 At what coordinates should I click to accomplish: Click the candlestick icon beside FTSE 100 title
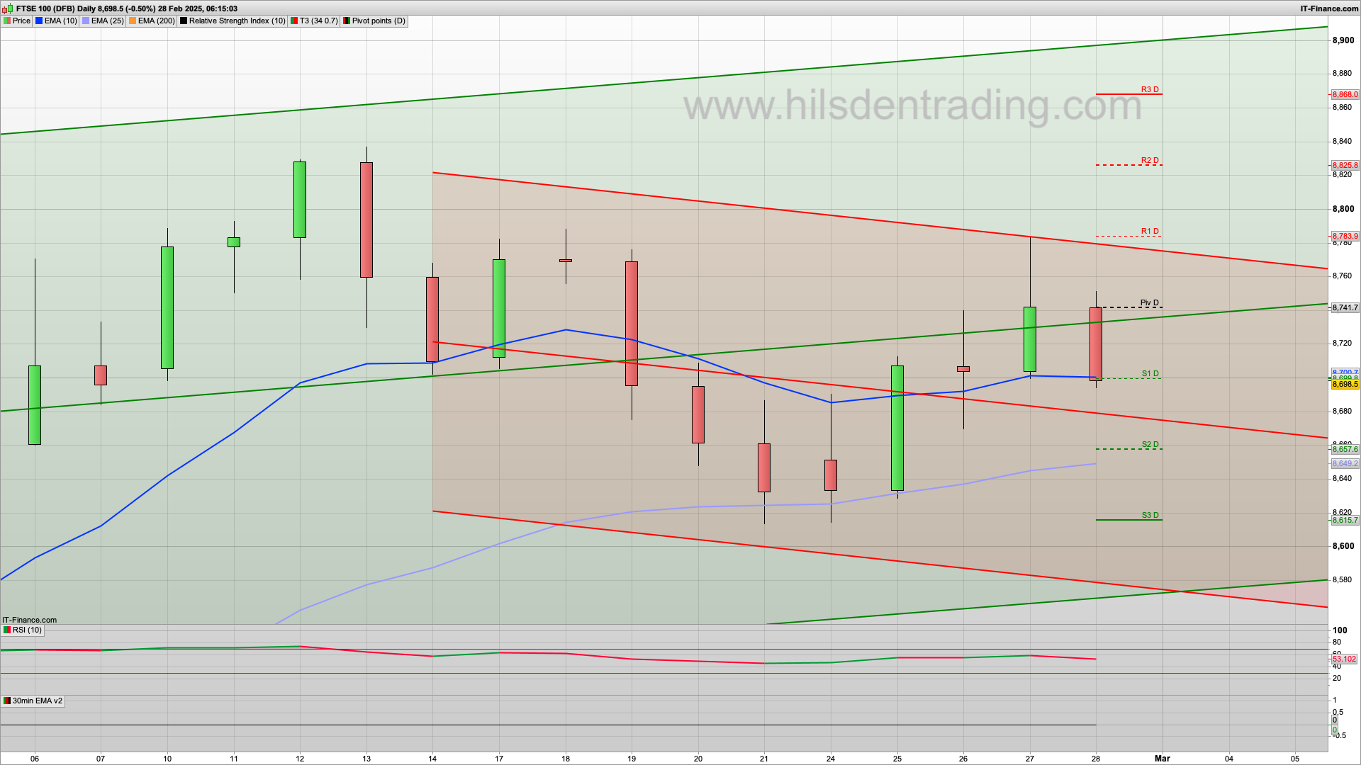click(8, 8)
